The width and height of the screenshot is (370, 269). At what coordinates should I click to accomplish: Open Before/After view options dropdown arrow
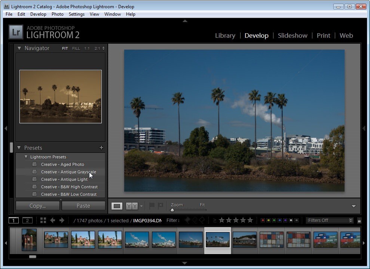click(x=141, y=206)
